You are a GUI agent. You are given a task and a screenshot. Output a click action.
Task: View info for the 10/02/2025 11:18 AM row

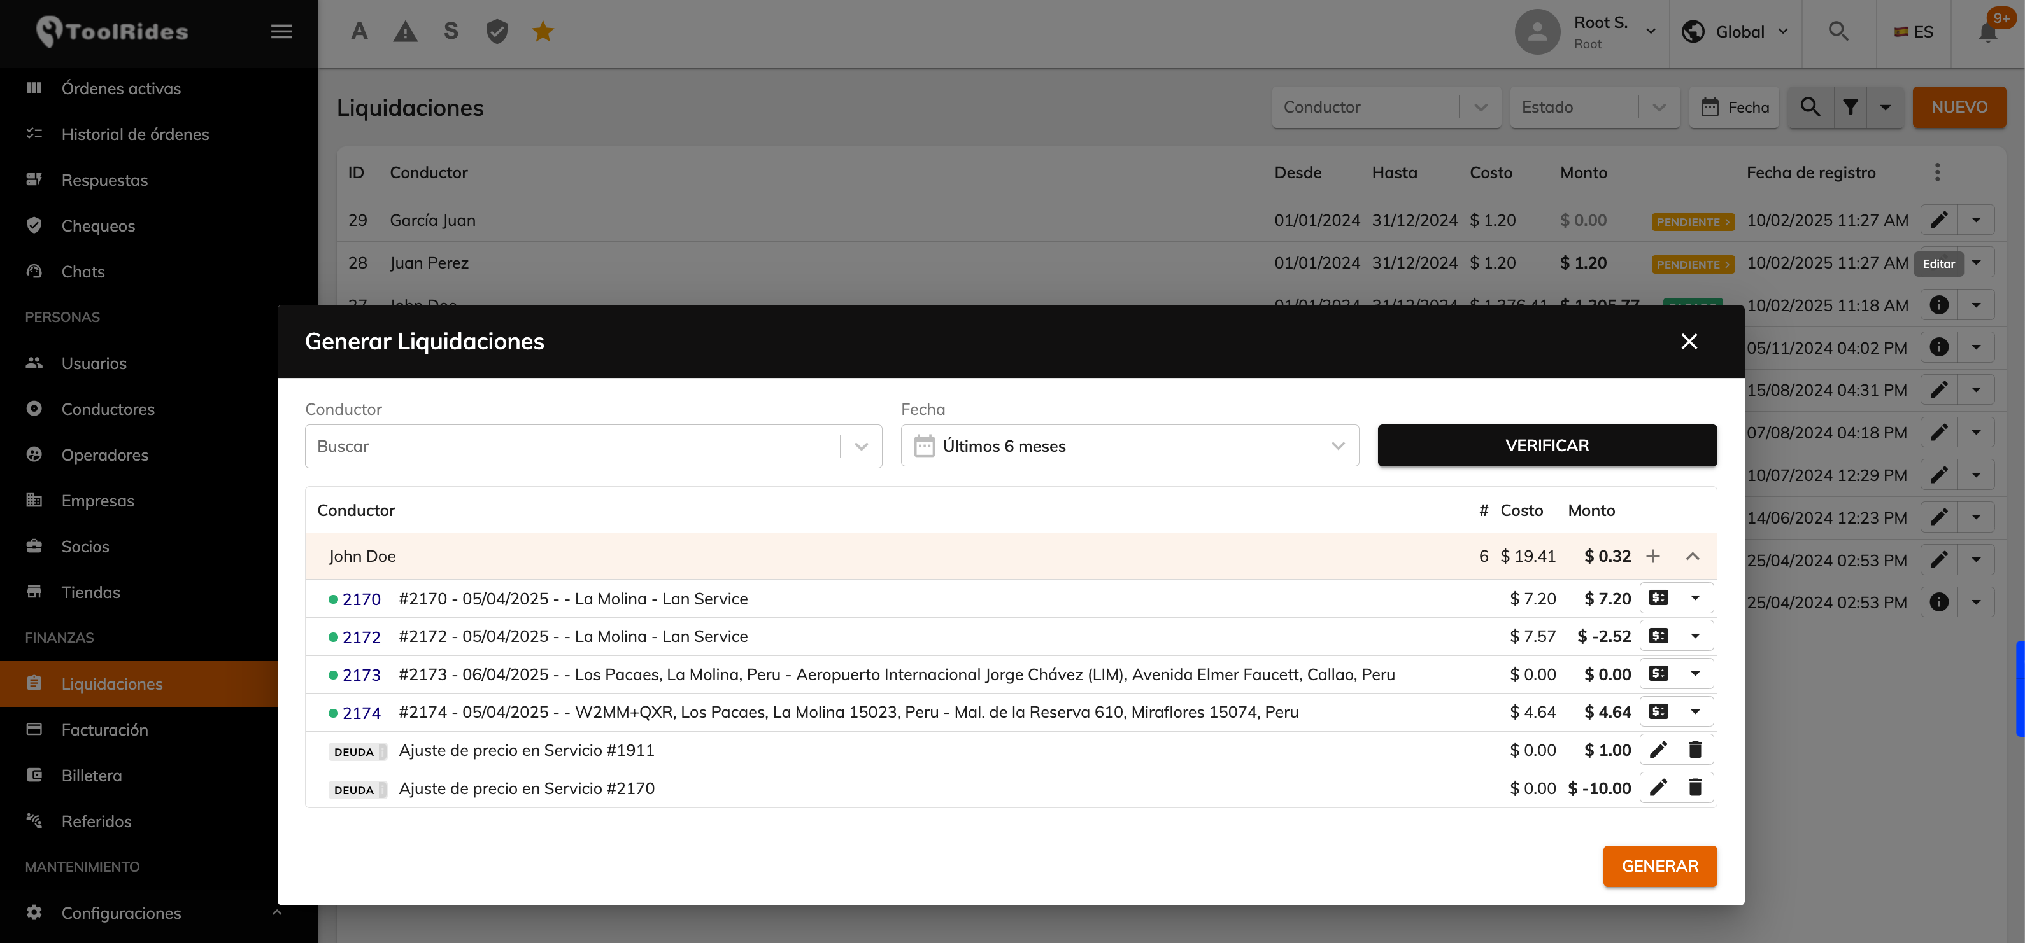coord(1938,305)
